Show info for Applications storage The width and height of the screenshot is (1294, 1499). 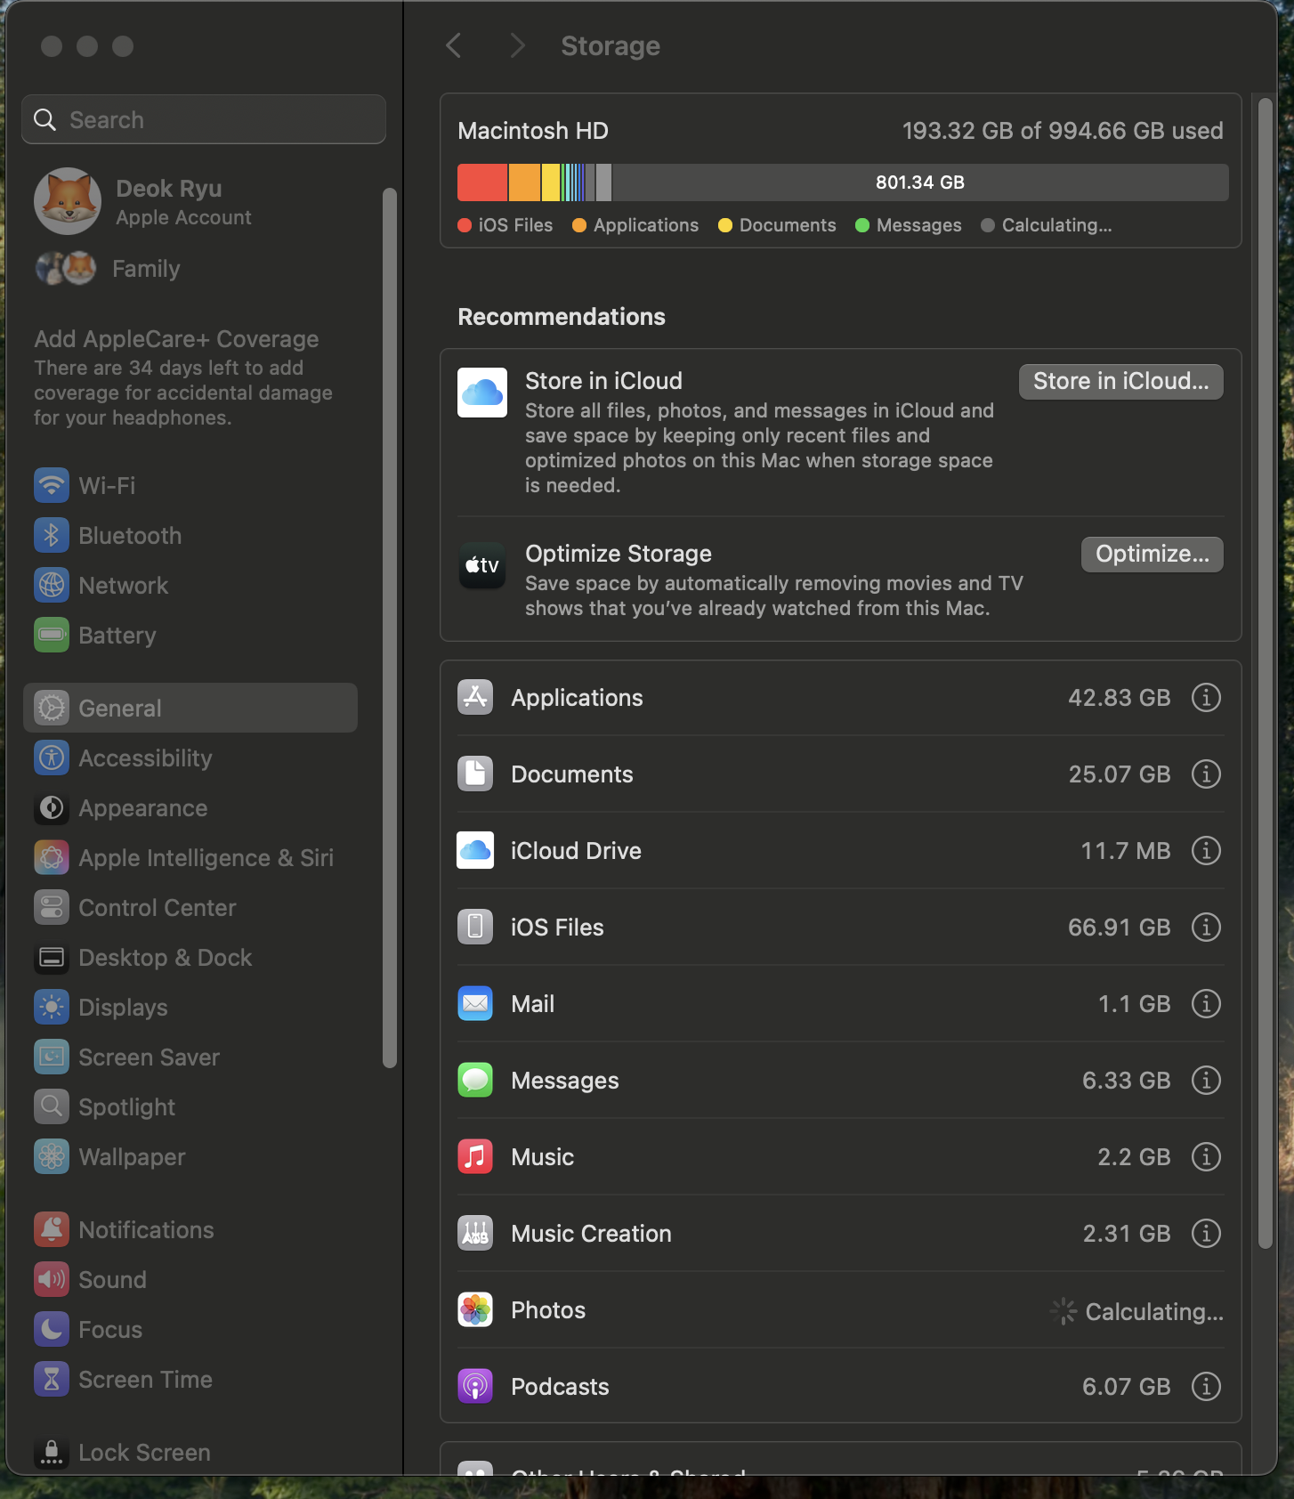point(1206,697)
